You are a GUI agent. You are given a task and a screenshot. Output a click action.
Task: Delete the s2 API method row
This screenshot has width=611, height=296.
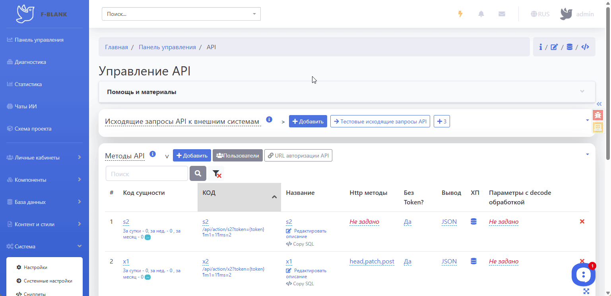coord(582,221)
